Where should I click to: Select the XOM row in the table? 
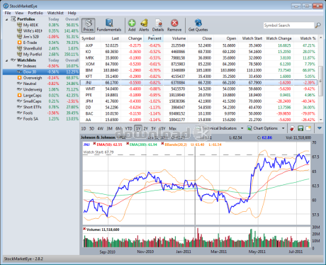click(199, 64)
